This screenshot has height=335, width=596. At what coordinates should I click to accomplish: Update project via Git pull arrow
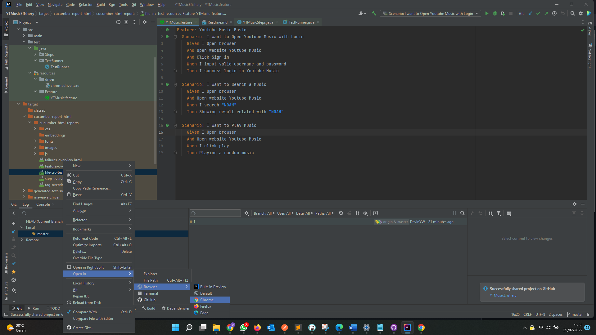(530, 13)
